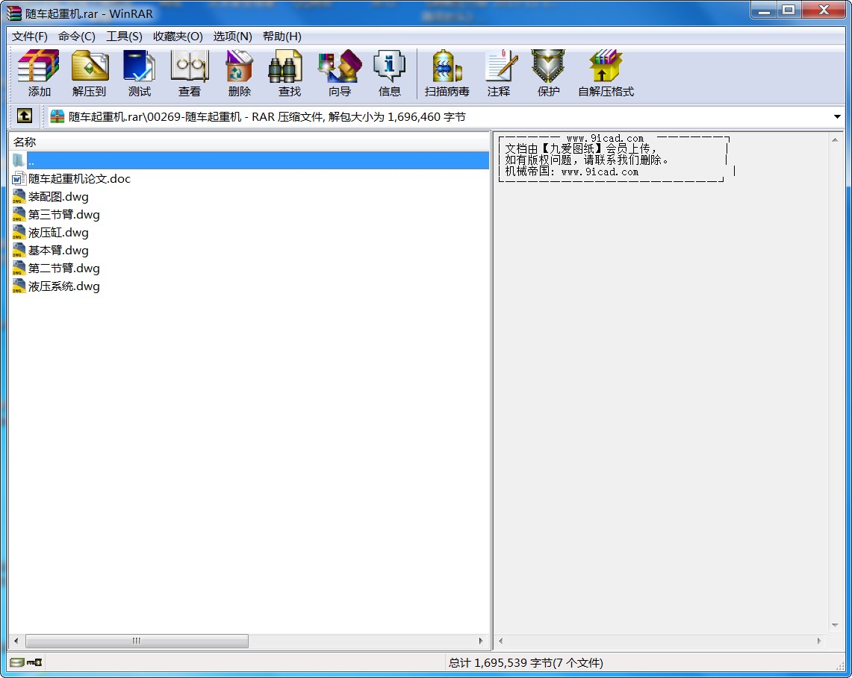
Task: Click the DWG icon beside 液压缸.dwg
Action: coord(19,232)
